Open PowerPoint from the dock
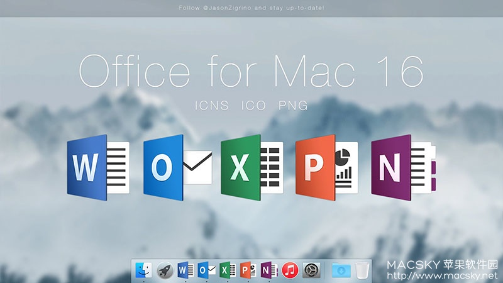Screen dimensions: 503x283 pos(248,270)
